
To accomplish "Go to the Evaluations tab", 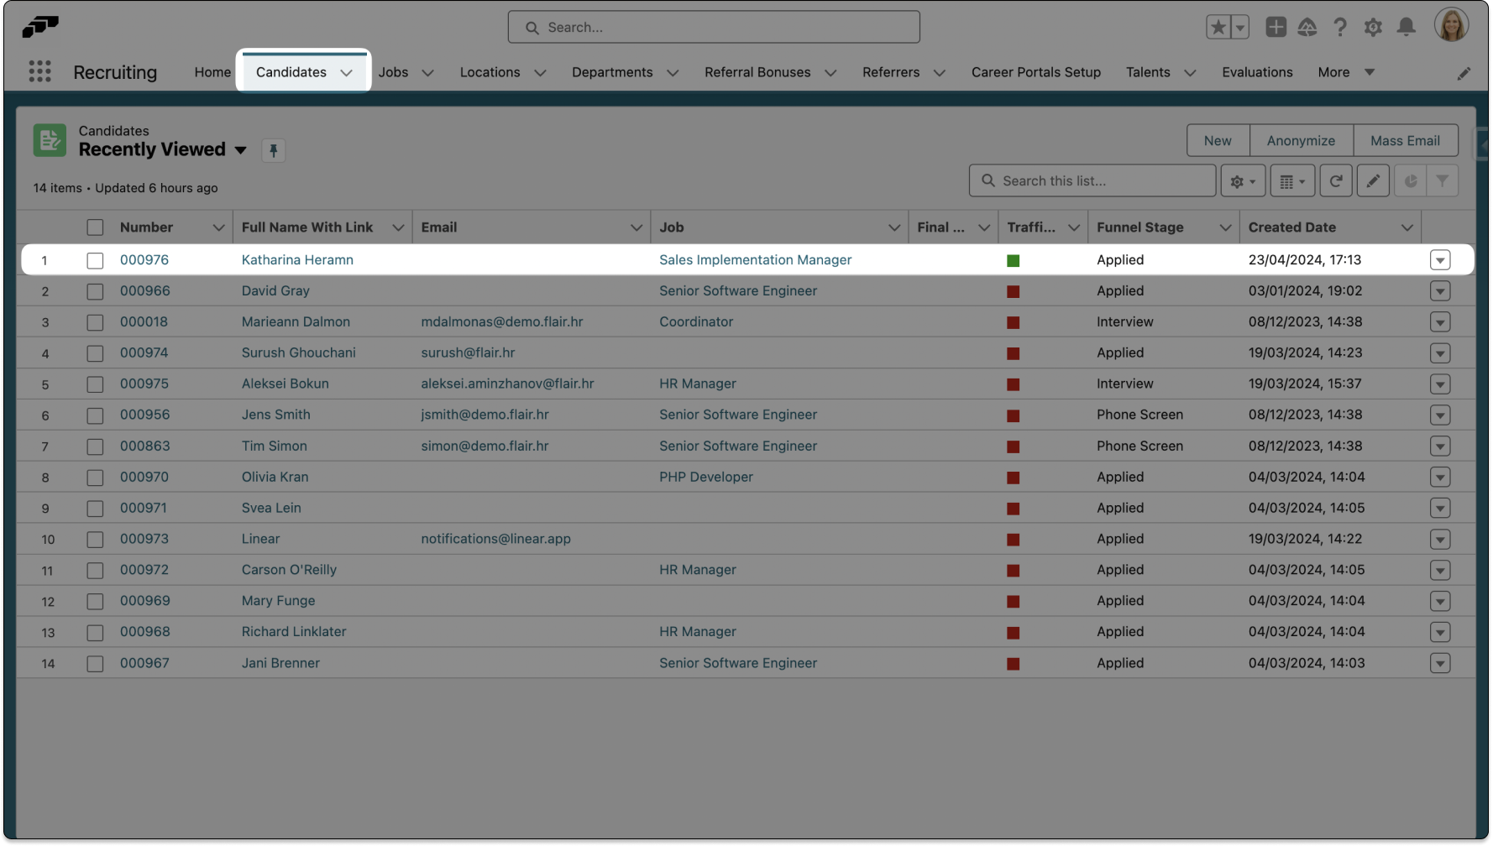I will (x=1256, y=72).
